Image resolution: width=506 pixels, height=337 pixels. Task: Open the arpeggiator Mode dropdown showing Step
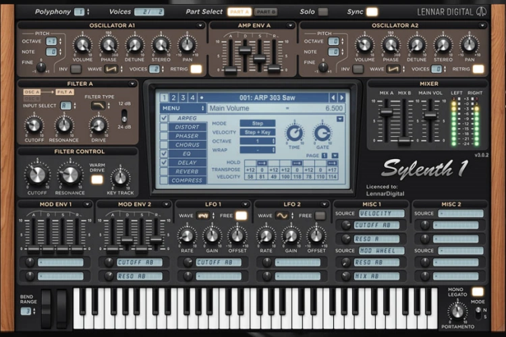258,123
